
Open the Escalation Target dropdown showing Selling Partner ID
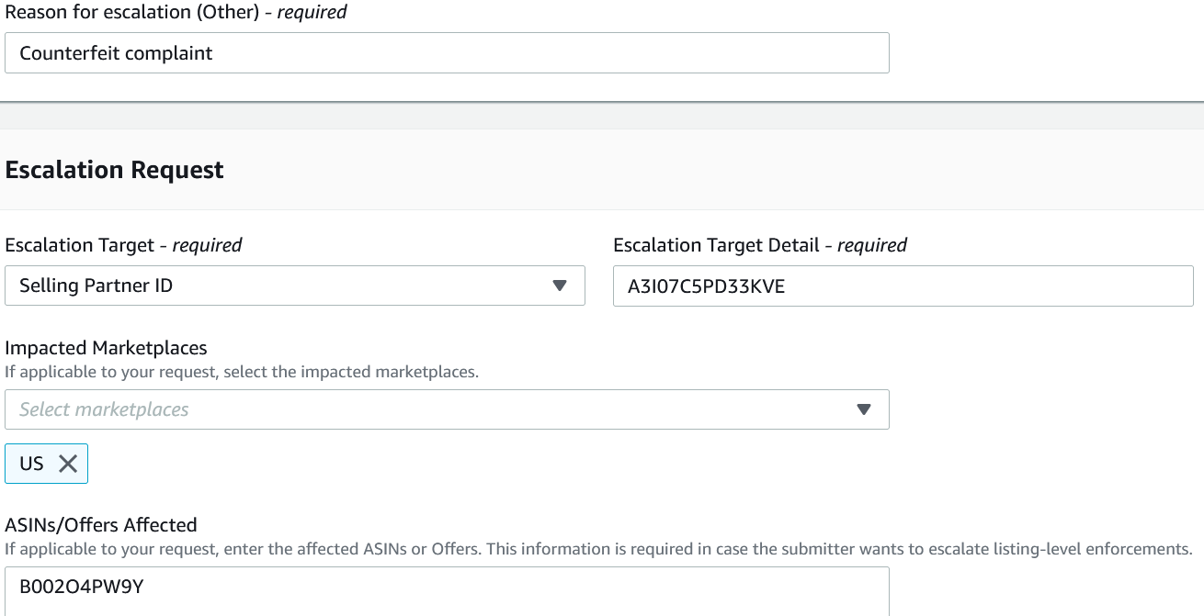295,286
